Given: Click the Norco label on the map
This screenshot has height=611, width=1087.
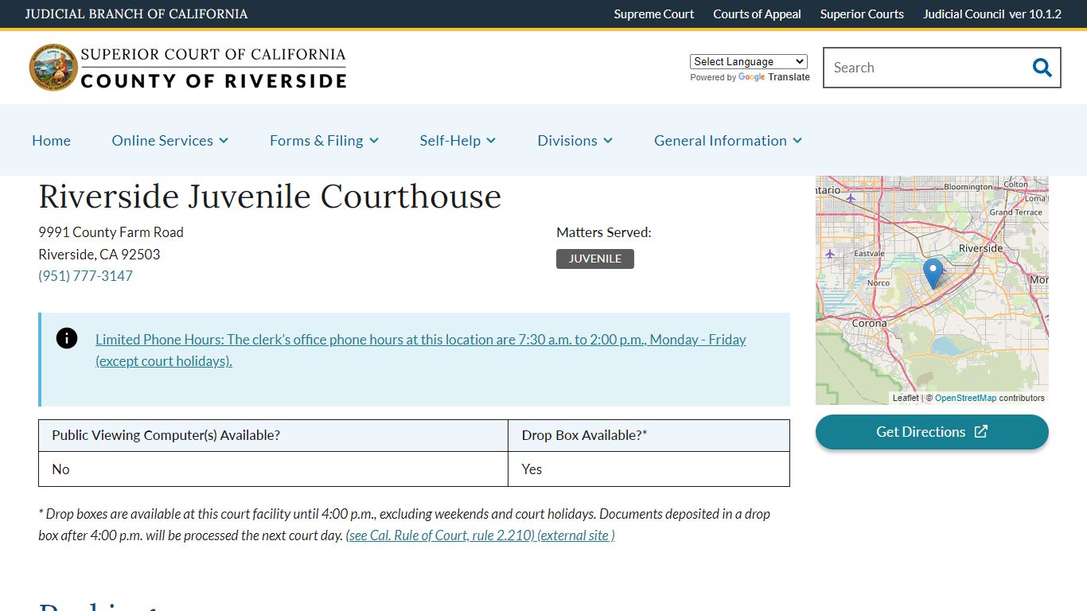Looking at the screenshot, I should click(x=878, y=282).
